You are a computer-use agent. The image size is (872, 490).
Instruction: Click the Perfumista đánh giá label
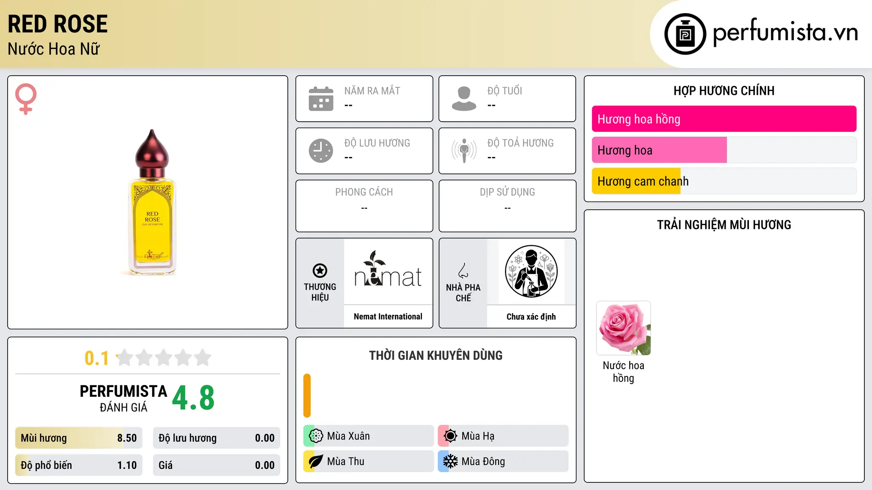click(123, 398)
